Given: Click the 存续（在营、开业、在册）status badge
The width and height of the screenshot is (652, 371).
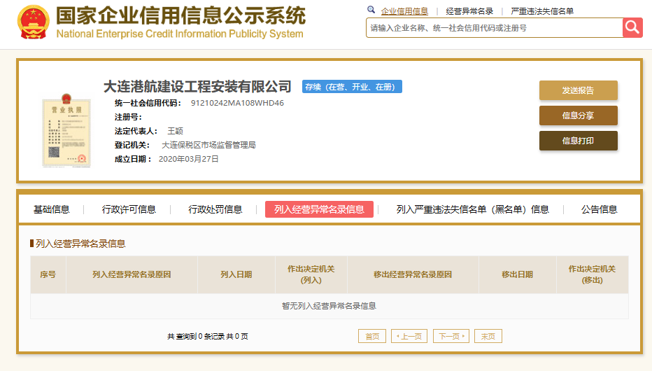Looking at the screenshot, I should click(x=352, y=87).
